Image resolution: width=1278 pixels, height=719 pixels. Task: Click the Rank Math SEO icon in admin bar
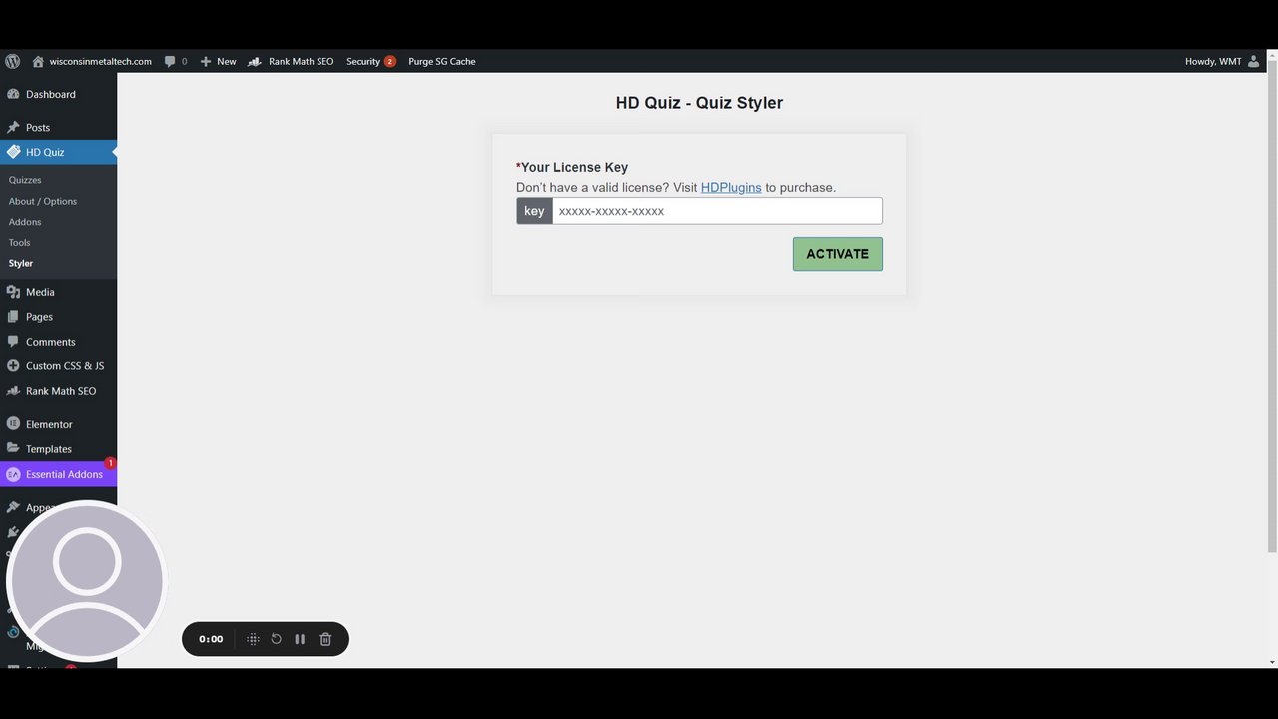click(x=255, y=61)
